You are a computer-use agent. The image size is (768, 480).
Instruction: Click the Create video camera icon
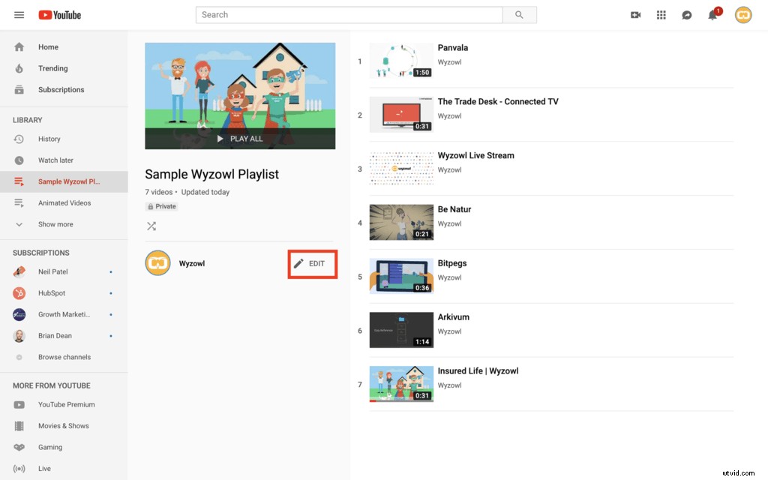(x=635, y=14)
